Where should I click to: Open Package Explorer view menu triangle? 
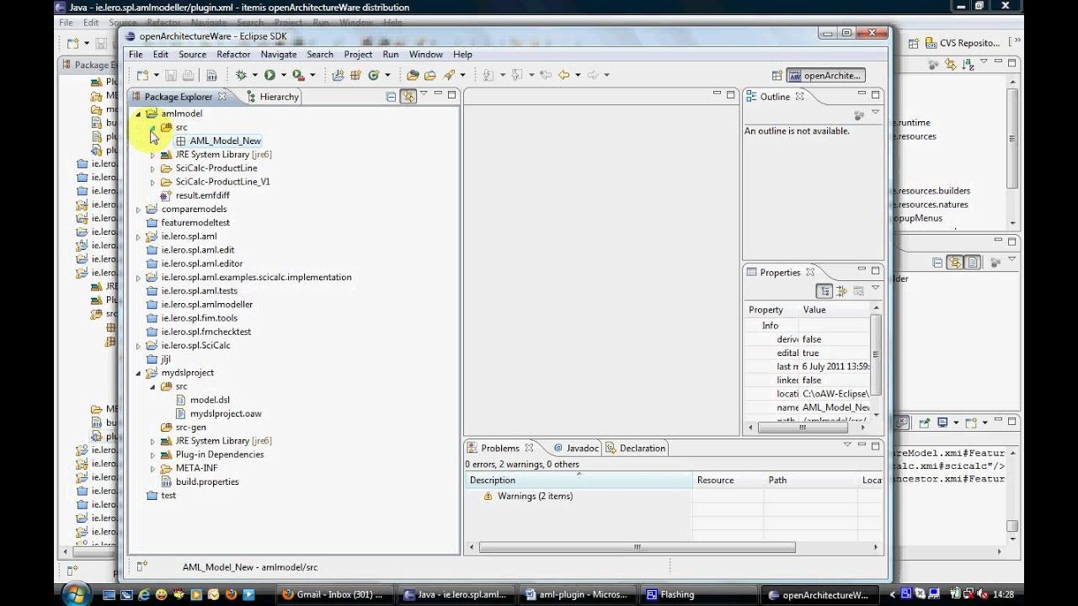(x=424, y=94)
